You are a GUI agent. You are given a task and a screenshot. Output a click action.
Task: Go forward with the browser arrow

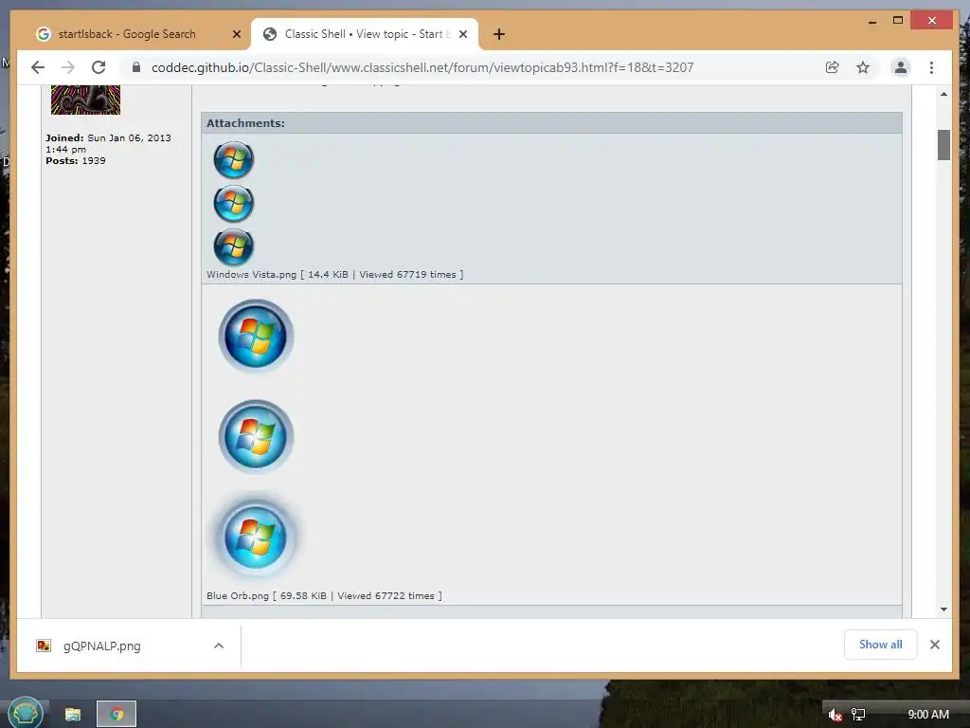click(68, 67)
